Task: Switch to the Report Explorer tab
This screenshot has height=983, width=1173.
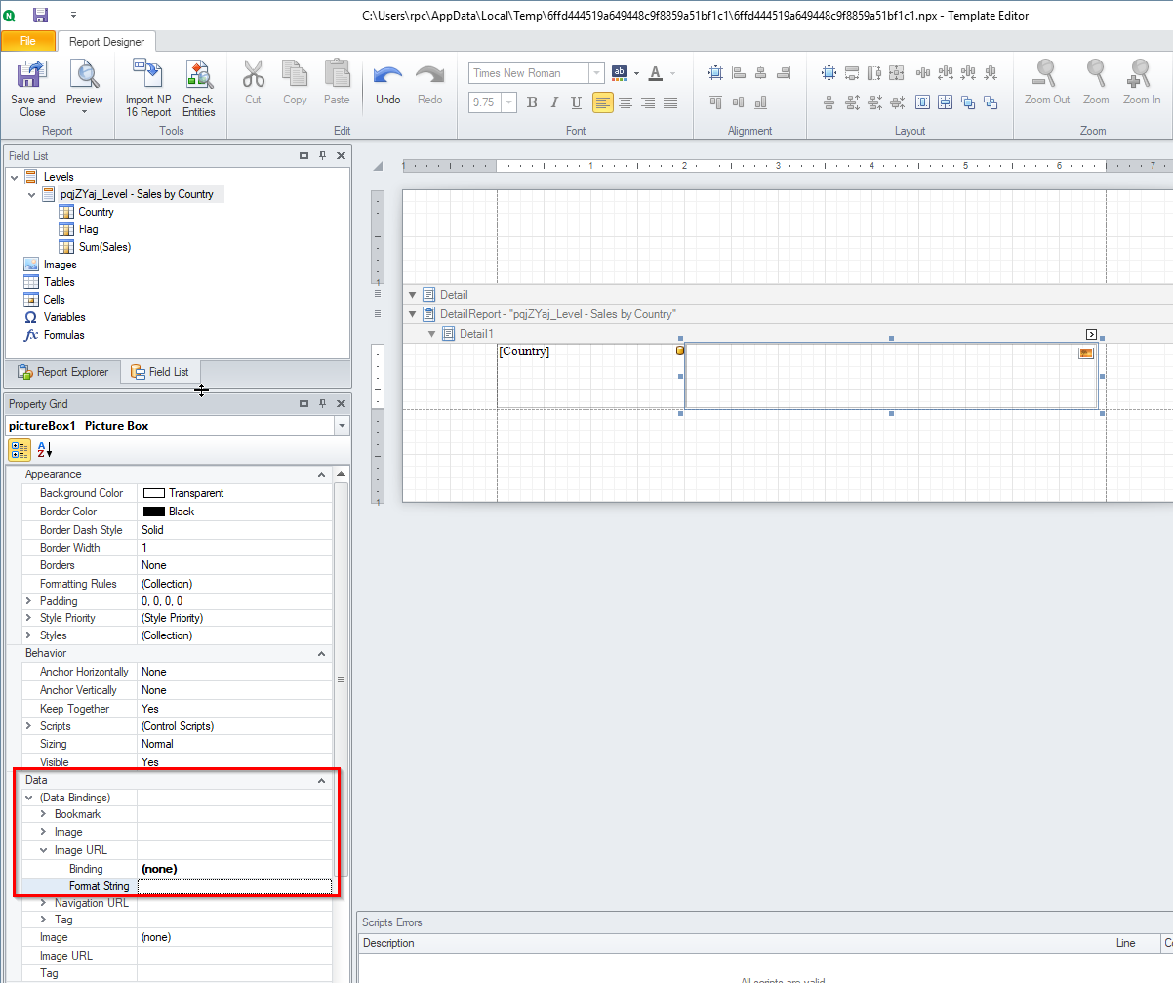Action: 62,372
